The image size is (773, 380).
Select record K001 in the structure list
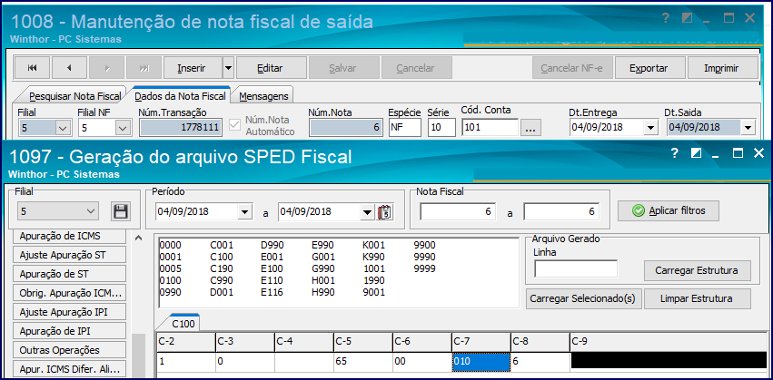coord(374,245)
